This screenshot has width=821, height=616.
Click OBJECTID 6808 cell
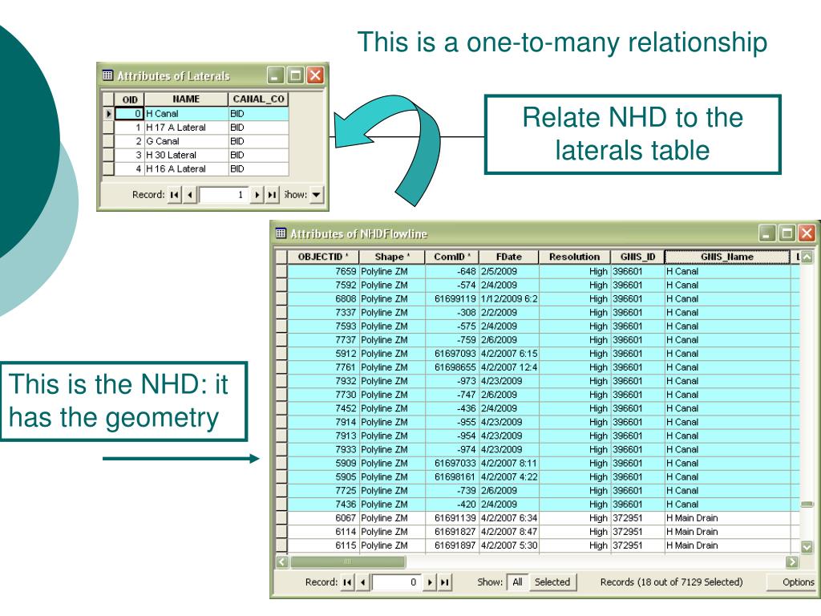[323, 298]
